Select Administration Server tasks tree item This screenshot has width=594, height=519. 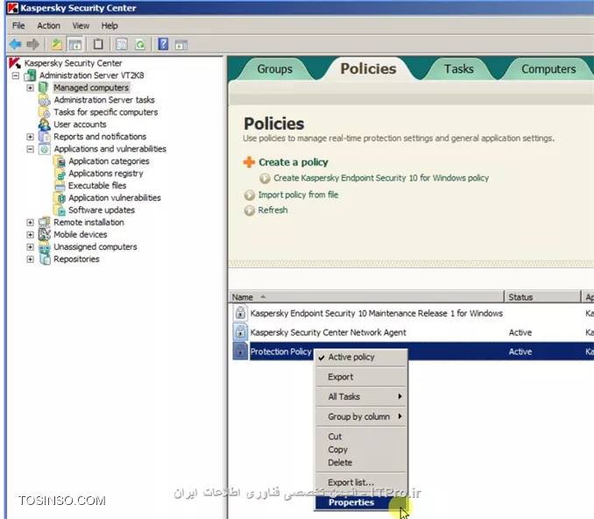(104, 100)
